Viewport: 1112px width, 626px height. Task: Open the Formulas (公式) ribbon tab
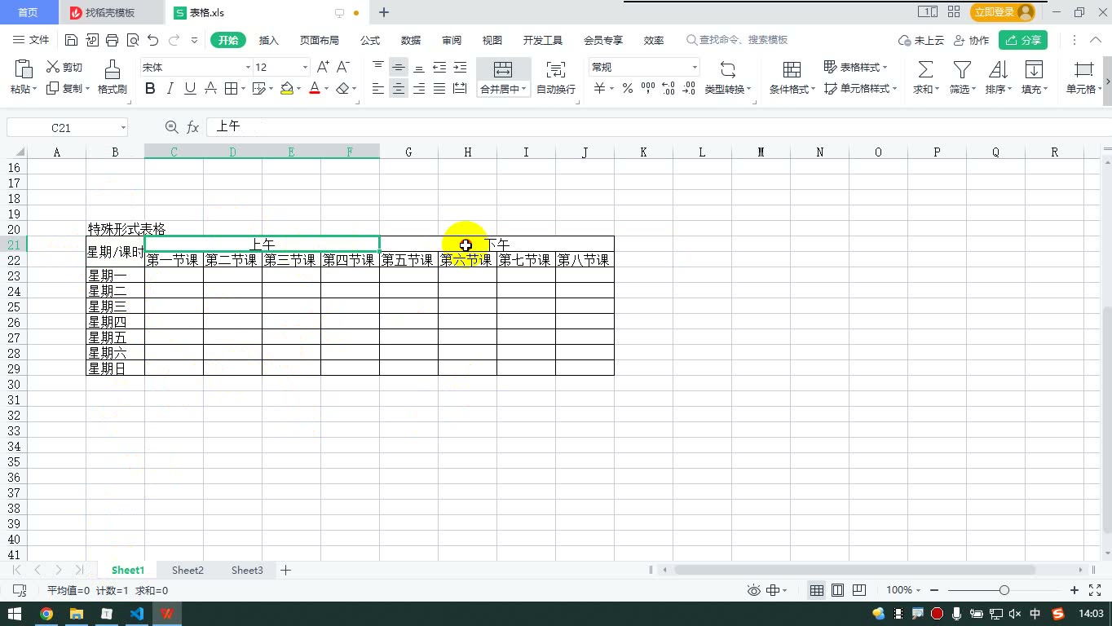(x=370, y=40)
